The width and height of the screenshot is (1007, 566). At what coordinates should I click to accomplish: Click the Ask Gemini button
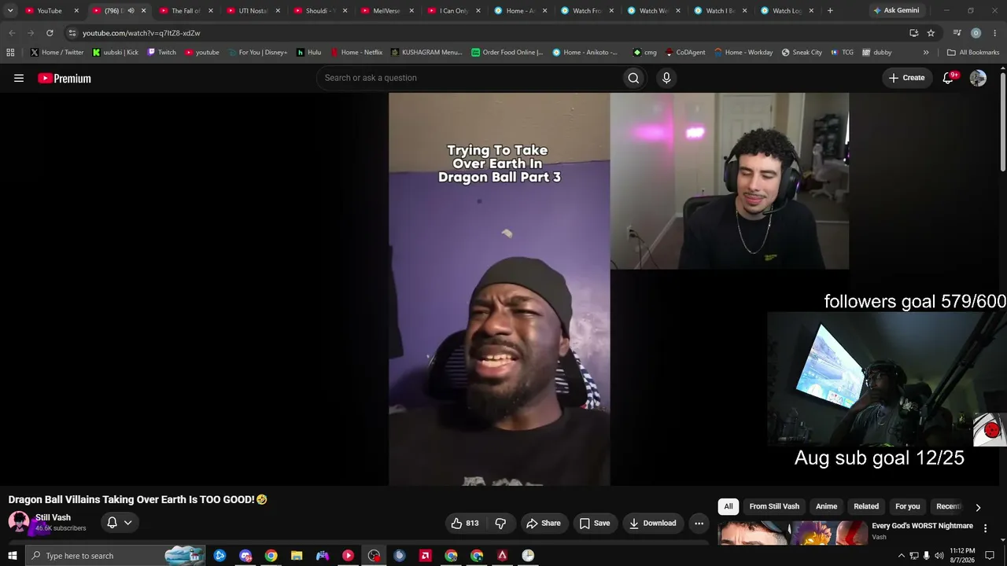(895, 11)
